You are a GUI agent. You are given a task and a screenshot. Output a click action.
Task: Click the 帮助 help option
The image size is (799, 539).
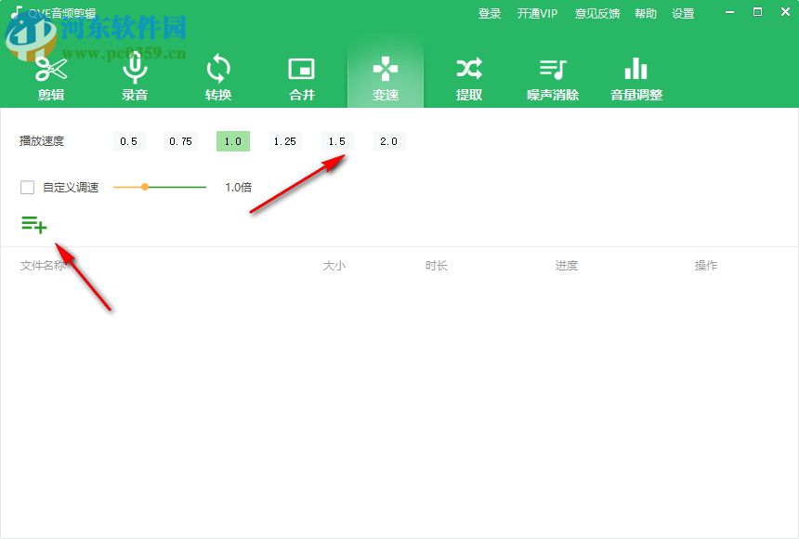pos(646,13)
